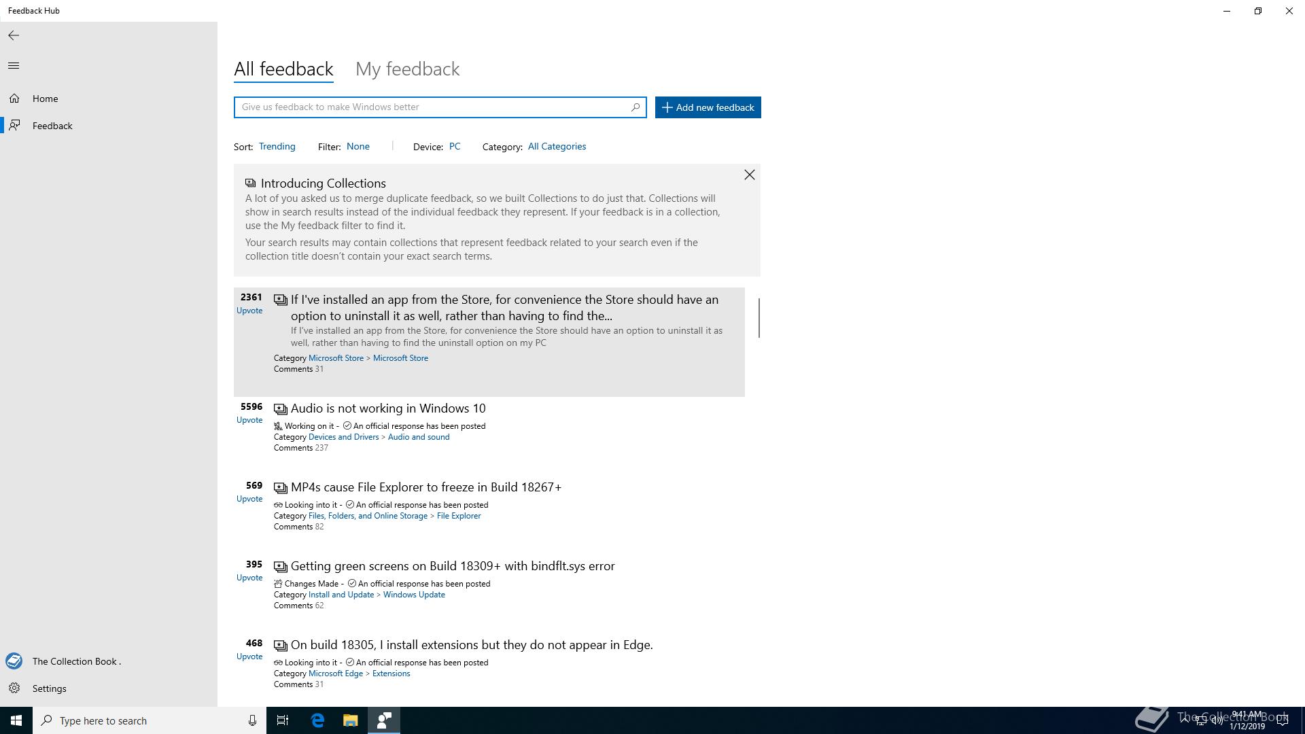Upvote the Store uninstall feedback with 2361 votes
The image size is (1305, 734).
[249, 311]
